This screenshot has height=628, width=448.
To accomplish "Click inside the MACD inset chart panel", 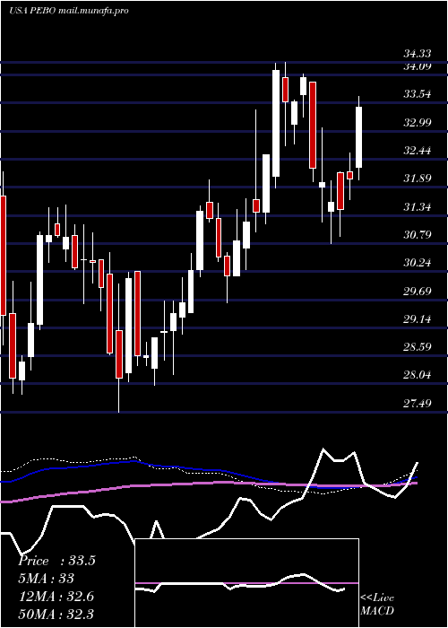I will [246, 583].
